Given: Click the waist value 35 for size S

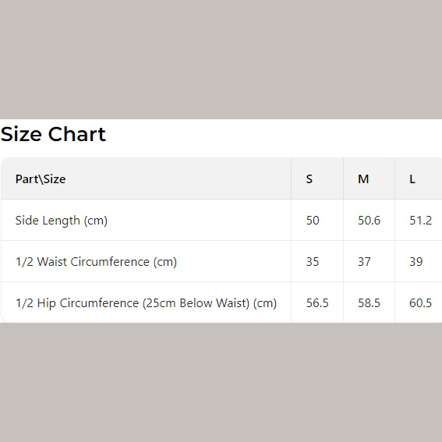Looking at the screenshot, I should 313,262.
